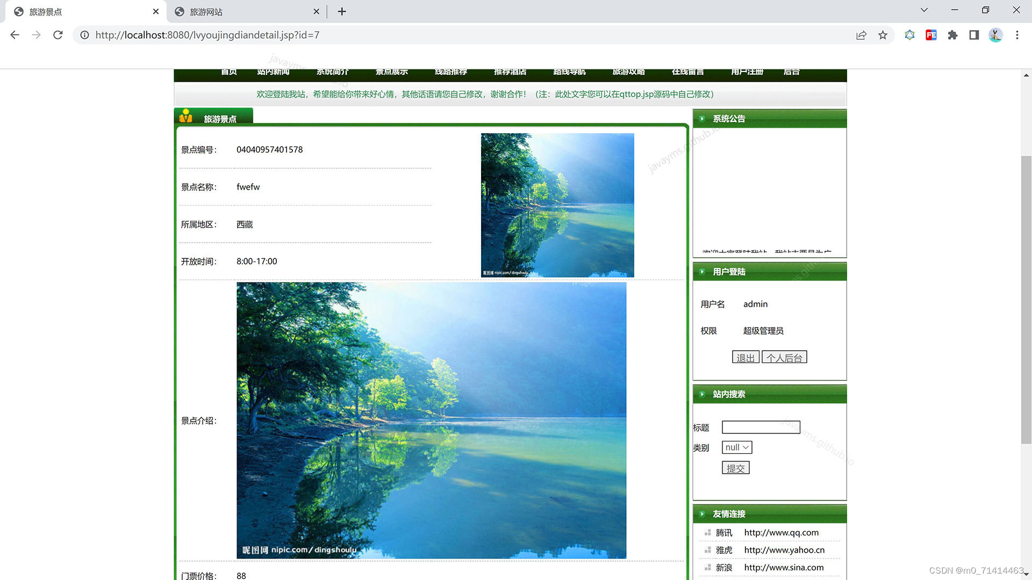This screenshot has height=580, width=1032.
Task: Open Chrome three-dot menu
Action: click(1017, 35)
